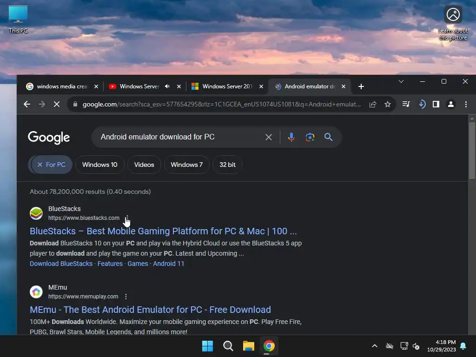This screenshot has height=357, width=476.
Task: Go back to previous page in Chrome
Action: pos(26,104)
